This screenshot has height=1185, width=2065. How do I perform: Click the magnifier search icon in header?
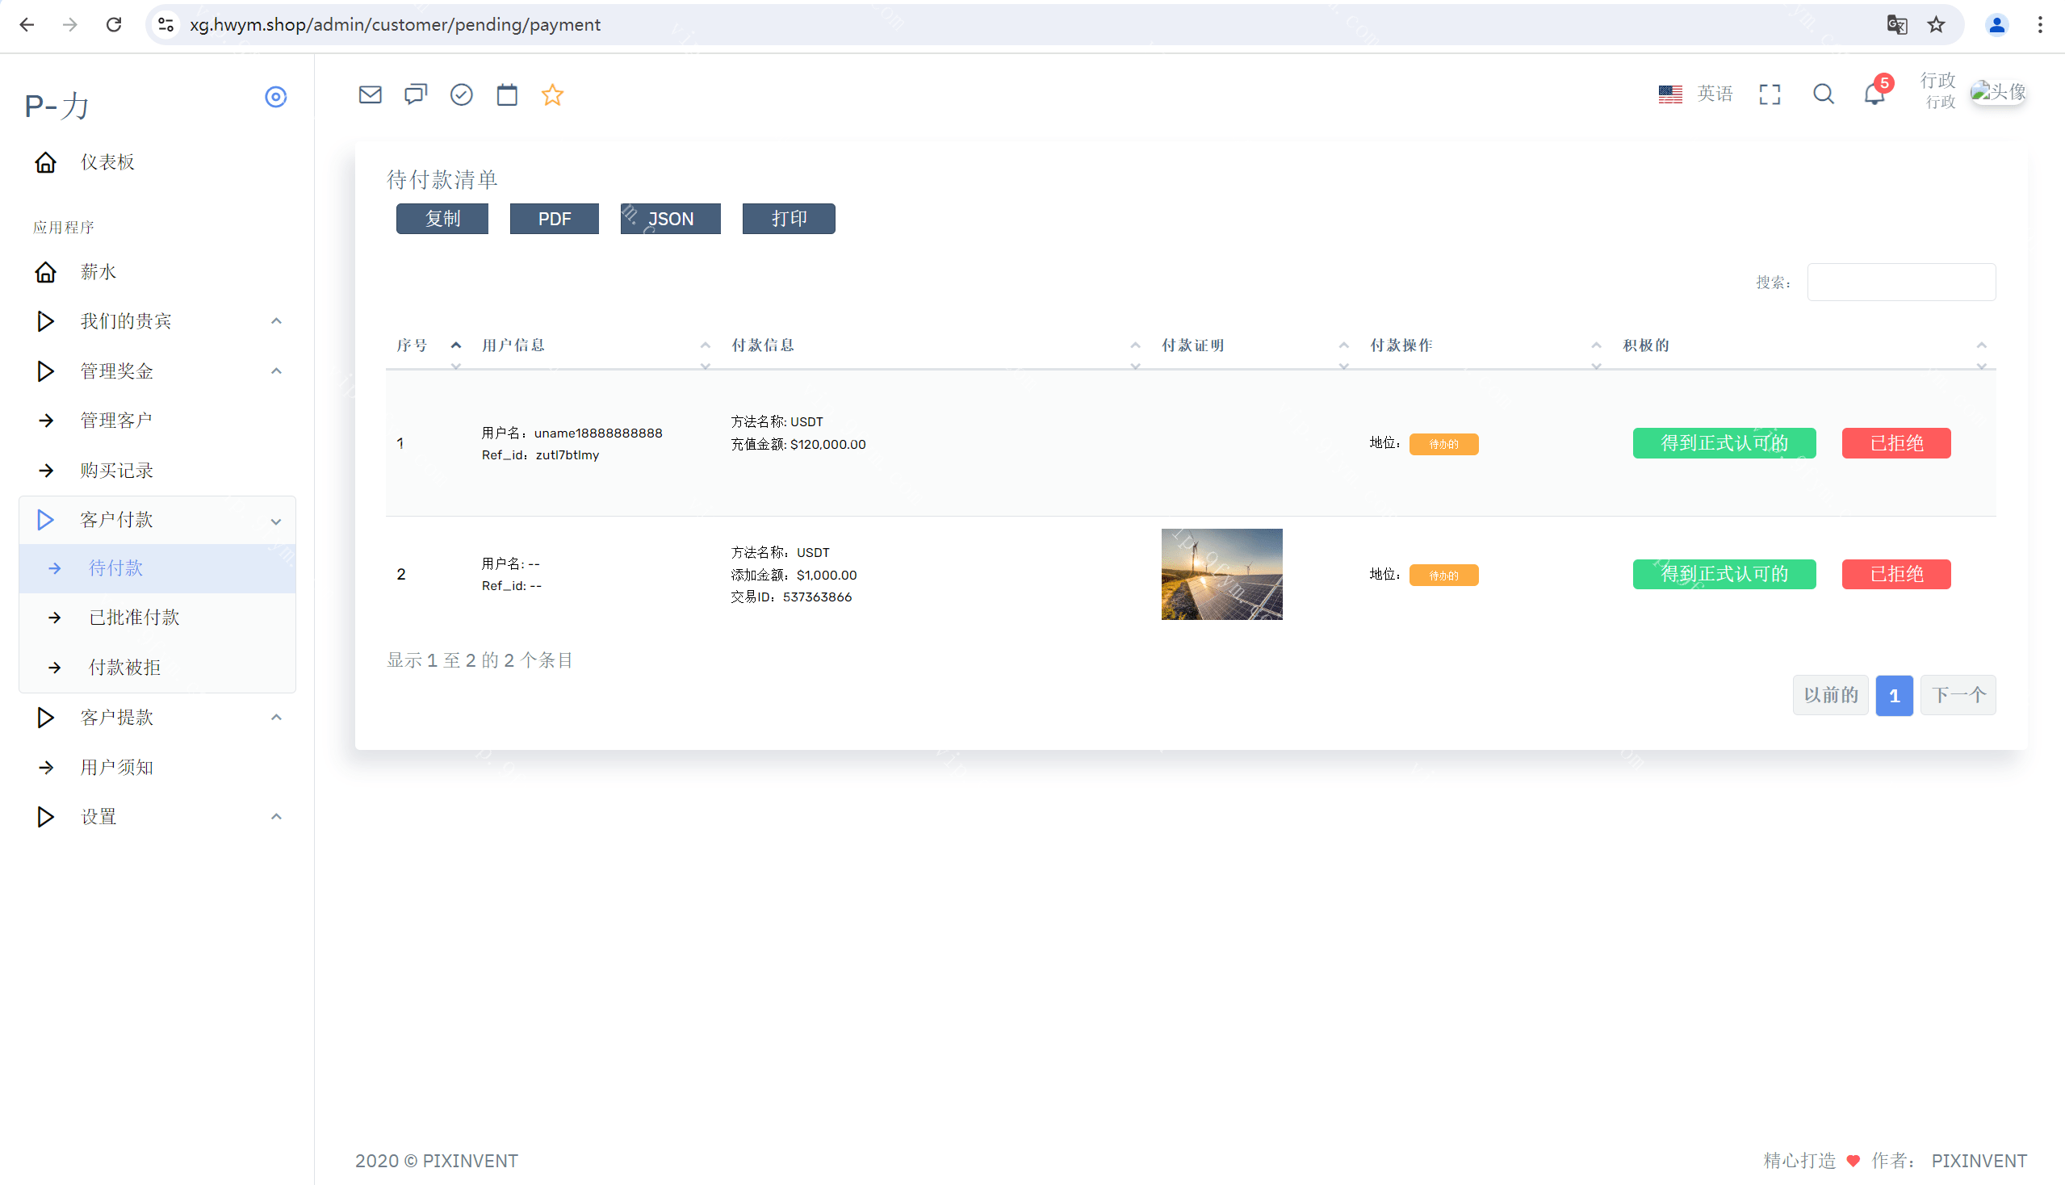pos(1824,94)
